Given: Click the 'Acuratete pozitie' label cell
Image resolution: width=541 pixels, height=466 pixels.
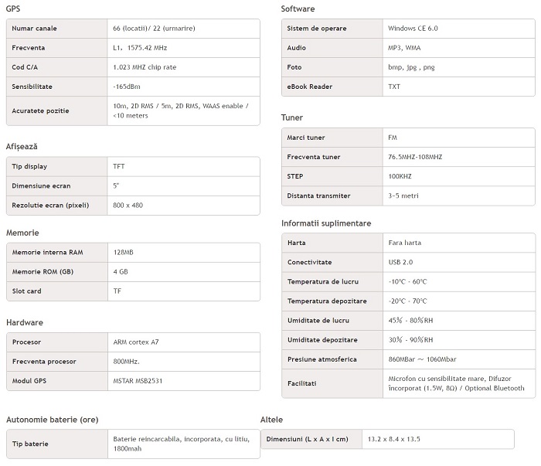Looking at the screenshot, I should (x=40, y=111).
